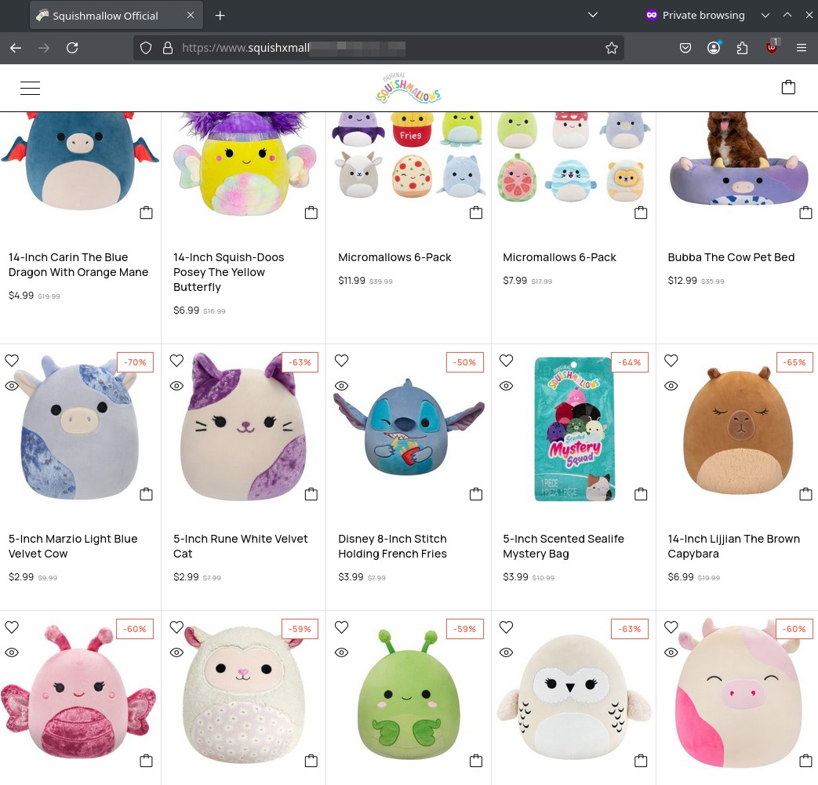The width and height of the screenshot is (818, 785).
Task: Open the Firefox account menu
Action: [x=714, y=48]
